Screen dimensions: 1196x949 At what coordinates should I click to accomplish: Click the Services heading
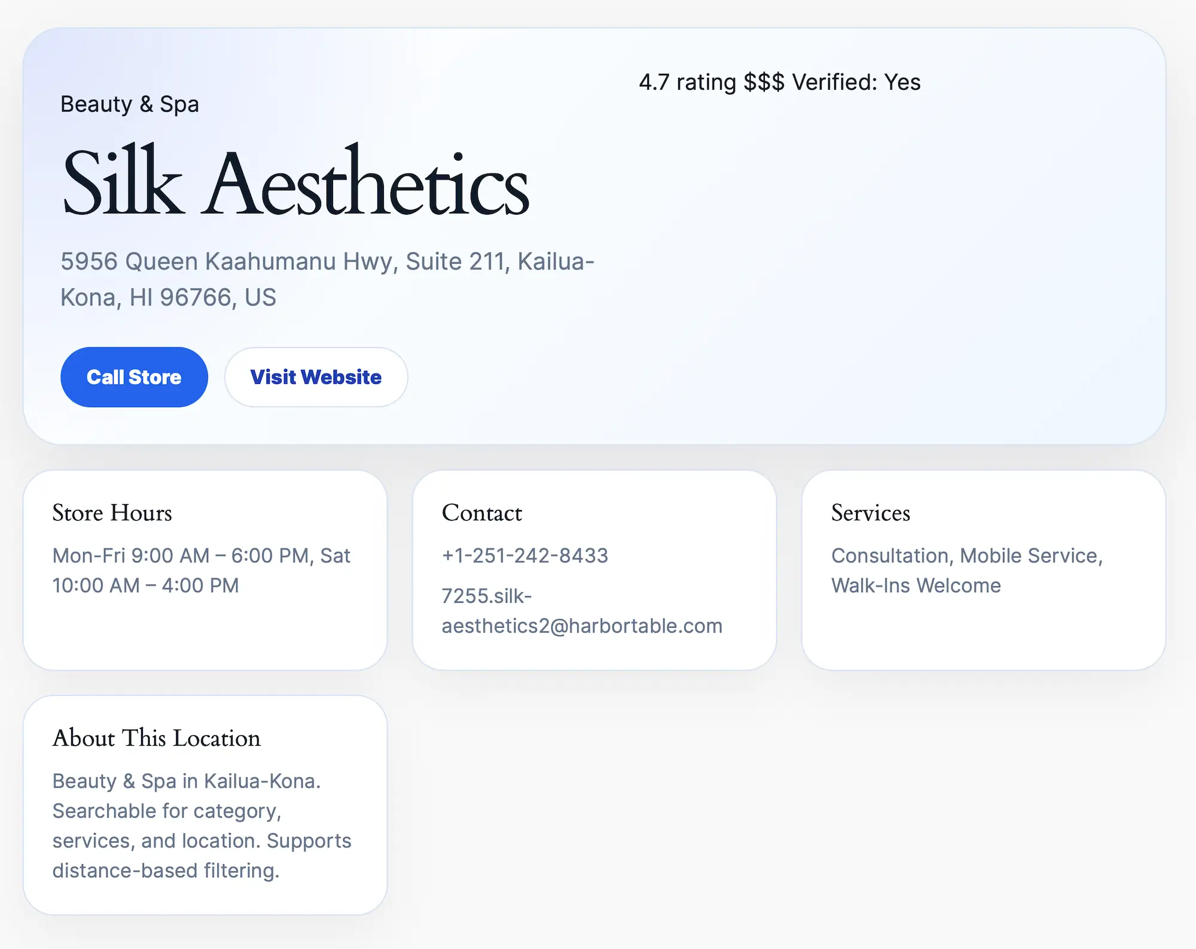click(871, 513)
